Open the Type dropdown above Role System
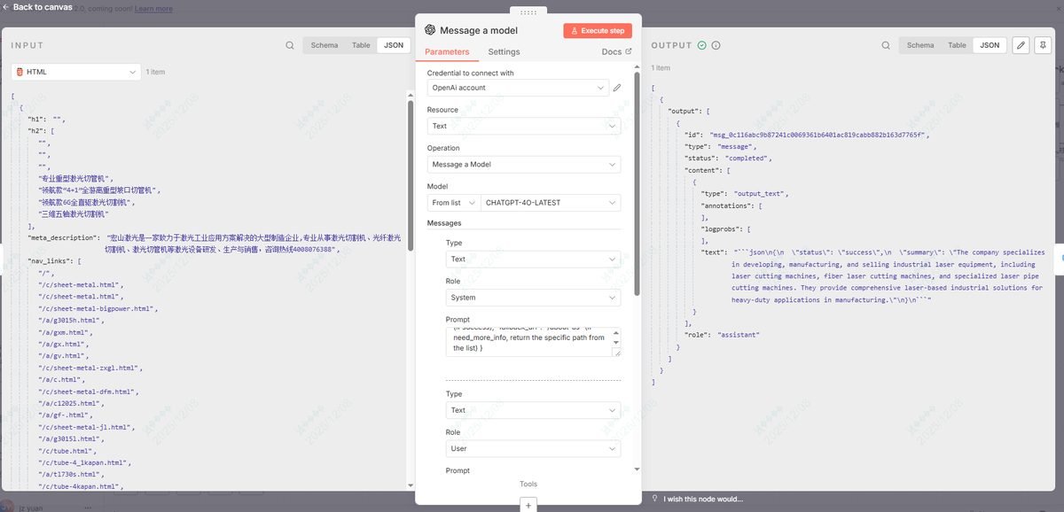 (x=533, y=260)
